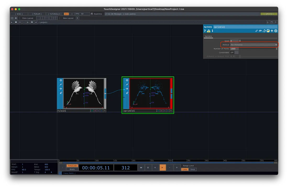Switch the timeline display to Beats

(72, 169)
